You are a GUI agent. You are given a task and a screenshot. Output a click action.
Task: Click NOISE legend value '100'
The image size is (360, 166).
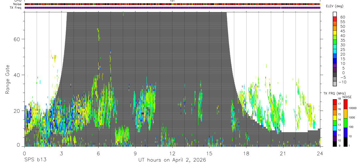351,127
